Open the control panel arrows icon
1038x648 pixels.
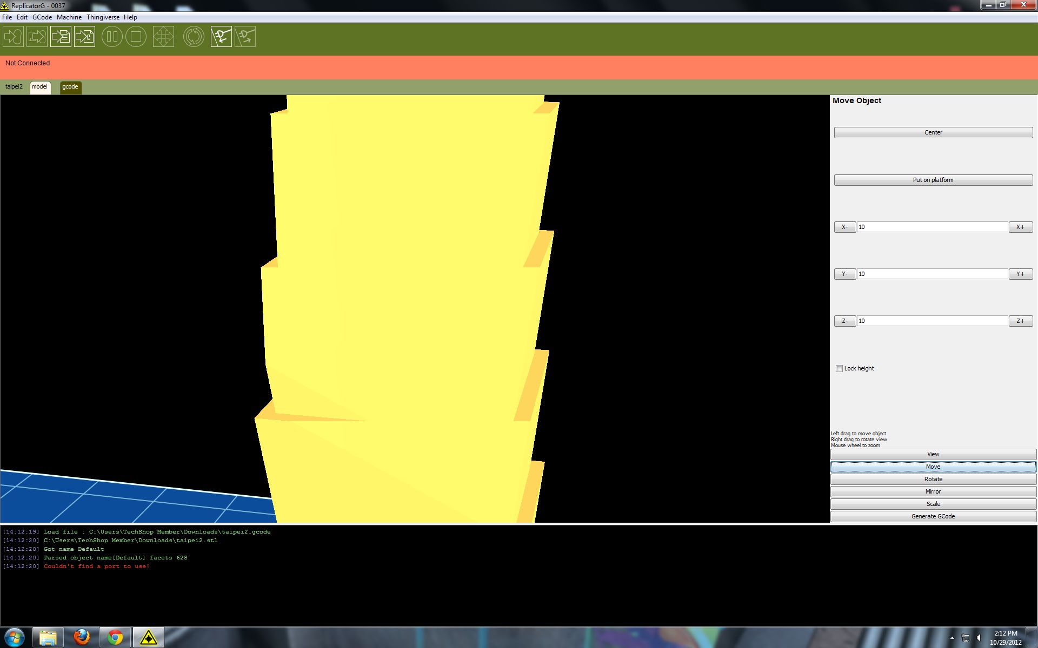[163, 37]
